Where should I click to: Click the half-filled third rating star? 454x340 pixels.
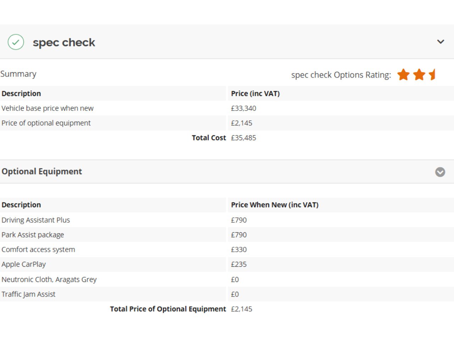tap(432, 75)
